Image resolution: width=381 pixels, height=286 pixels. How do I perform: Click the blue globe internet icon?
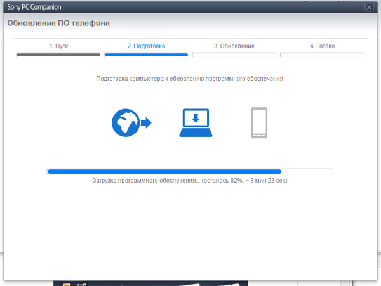pyautogui.click(x=125, y=123)
